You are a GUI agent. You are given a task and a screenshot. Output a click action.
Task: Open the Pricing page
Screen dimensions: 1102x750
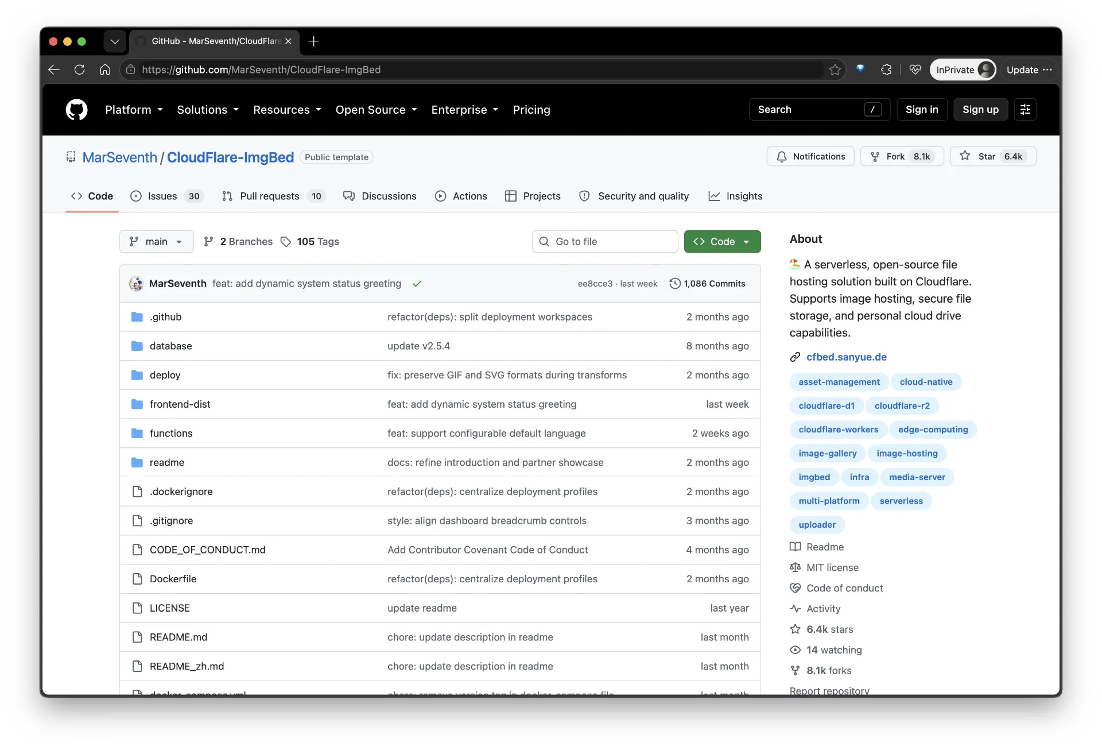[531, 110]
